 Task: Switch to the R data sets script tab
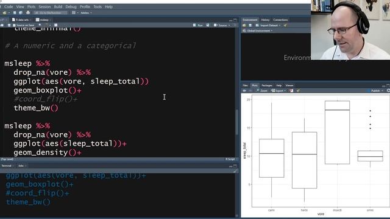[x=22, y=20]
